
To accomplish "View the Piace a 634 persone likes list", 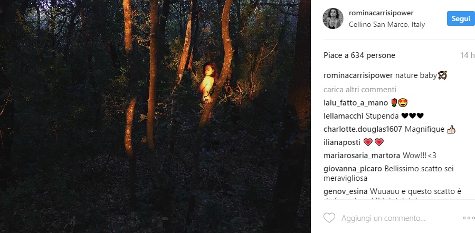I will coord(359,55).
